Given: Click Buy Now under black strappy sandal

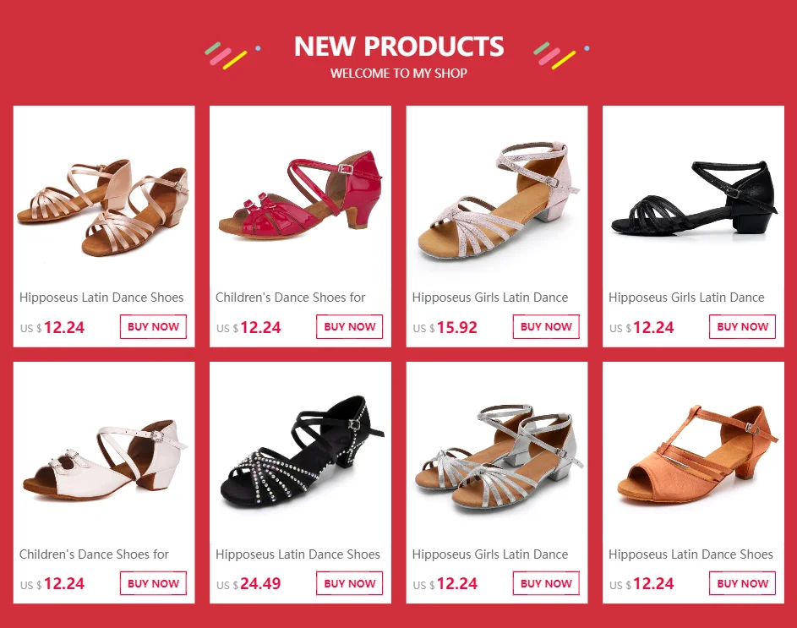Looking at the screenshot, I should (x=743, y=326).
